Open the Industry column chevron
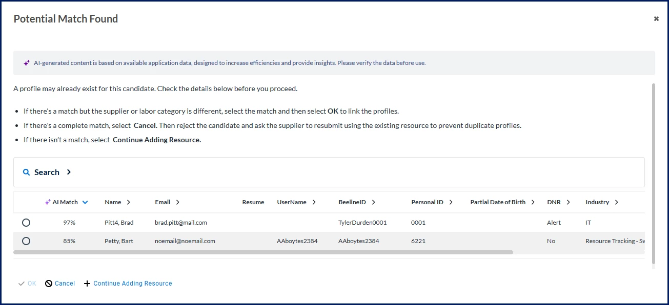Image resolution: width=669 pixels, height=305 pixels. coord(617,202)
